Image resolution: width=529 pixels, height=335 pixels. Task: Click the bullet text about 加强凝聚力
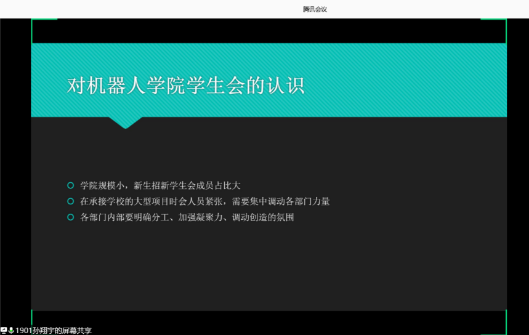(187, 217)
